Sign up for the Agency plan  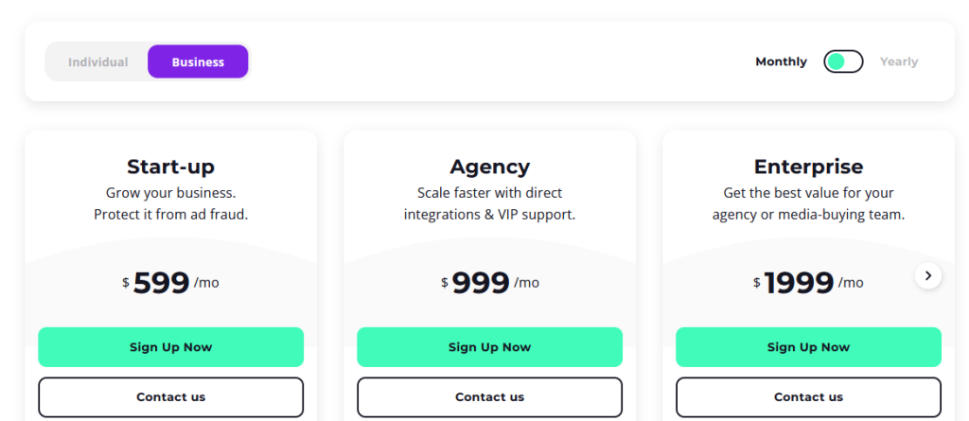point(489,347)
